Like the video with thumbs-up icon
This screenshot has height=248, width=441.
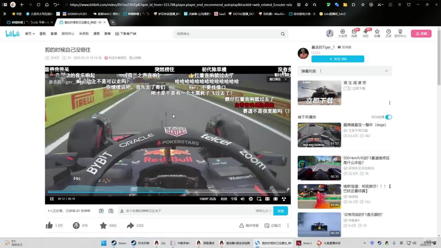coord(49,226)
